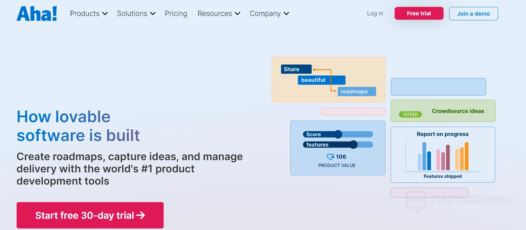The image size is (526, 230).
Task: Click the 106 score value
Action: click(341, 157)
